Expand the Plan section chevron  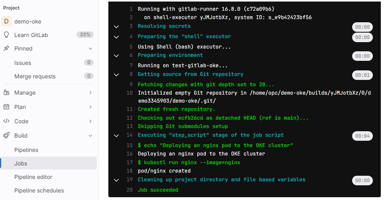pos(90,107)
